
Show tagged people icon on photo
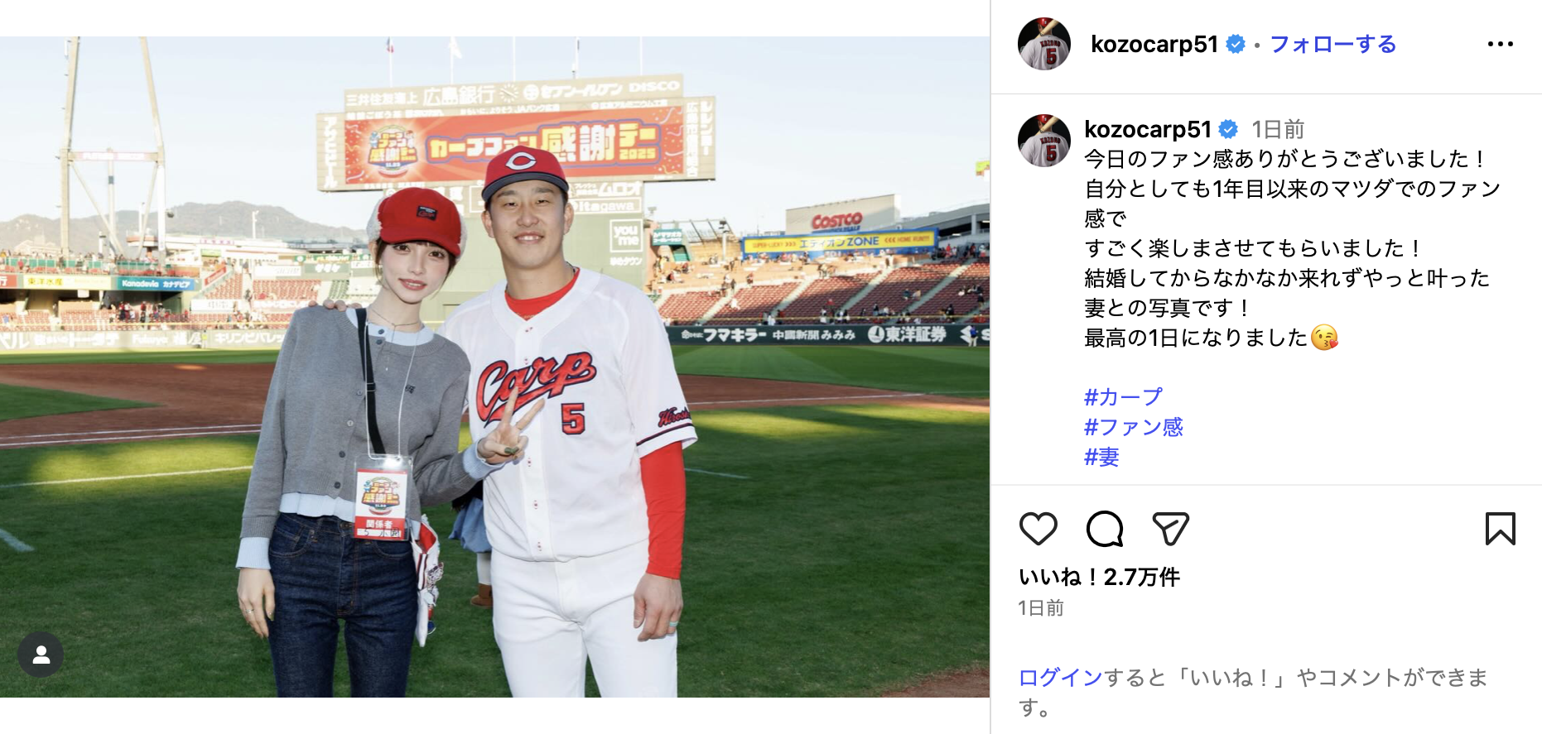41,655
